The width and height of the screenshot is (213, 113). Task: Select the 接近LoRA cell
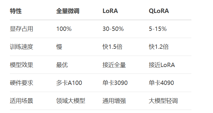[162, 65]
